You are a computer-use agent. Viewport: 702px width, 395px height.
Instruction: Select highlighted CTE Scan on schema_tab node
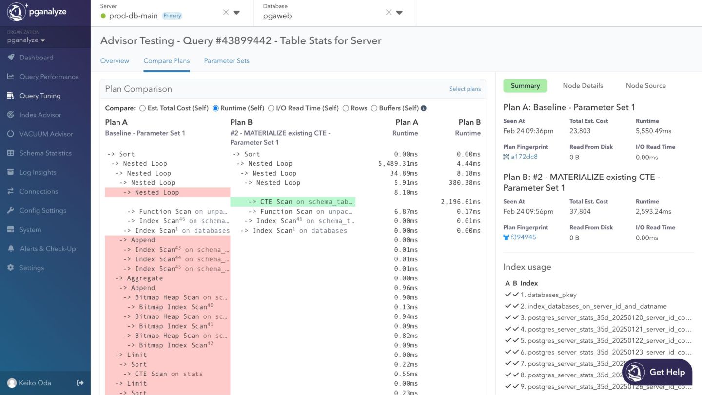pos(293,202)
